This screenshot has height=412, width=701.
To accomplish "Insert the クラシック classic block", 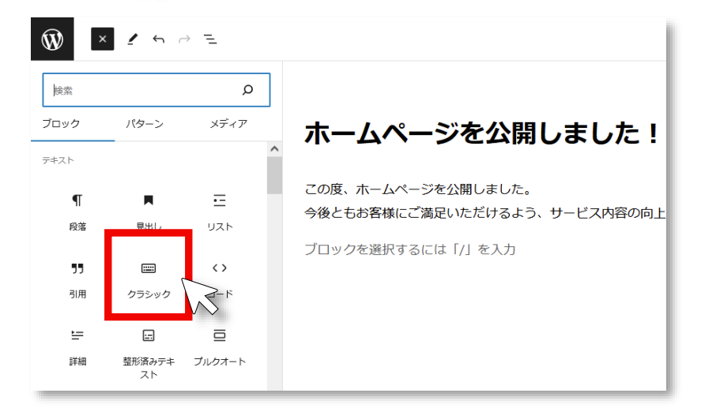I will (x=149, y=279).
